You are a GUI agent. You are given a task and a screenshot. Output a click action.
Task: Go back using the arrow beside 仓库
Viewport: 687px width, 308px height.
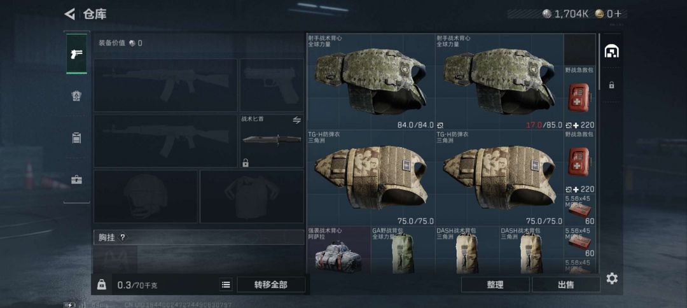tap(70, 14)
